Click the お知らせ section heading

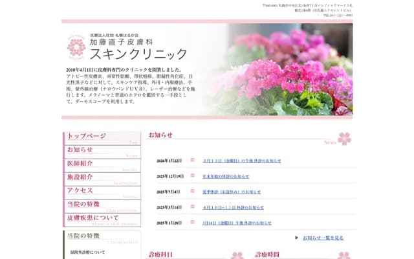160,135
